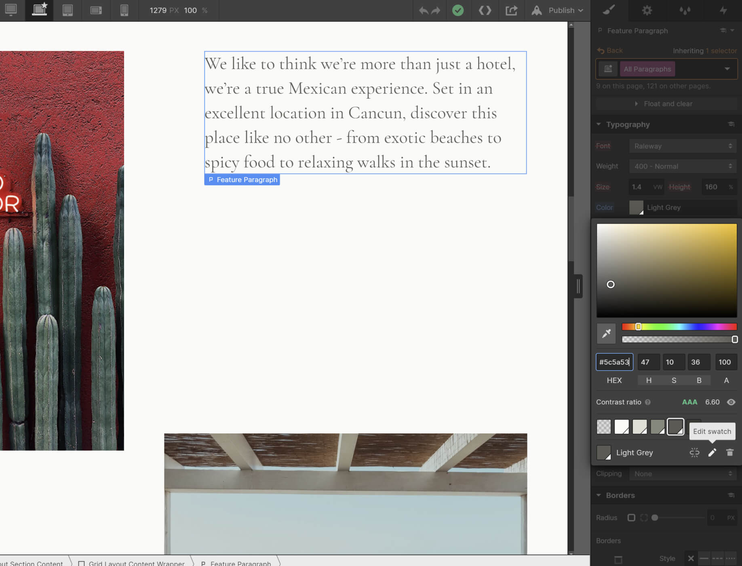742x566 pixels.
Task: Switch to desktop breakpoint view
Action: [11, 10]
